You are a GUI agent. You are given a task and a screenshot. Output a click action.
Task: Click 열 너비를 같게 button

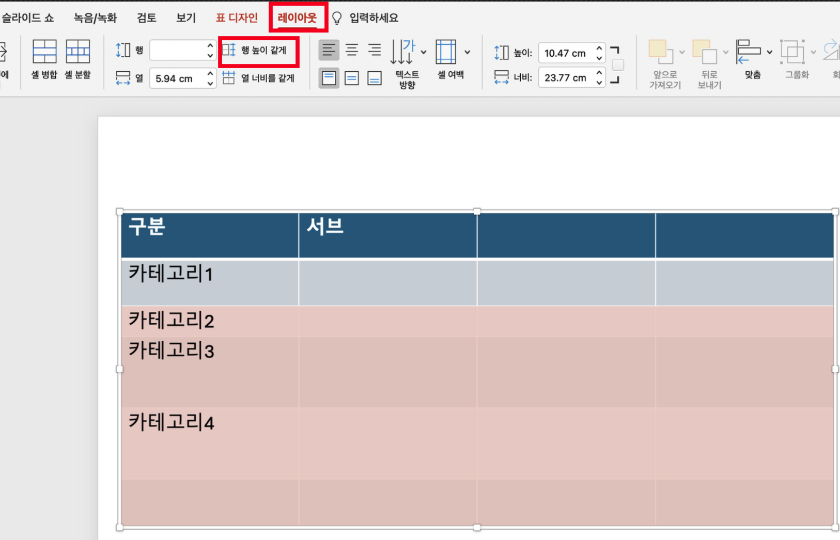click(x=258, y=78)
